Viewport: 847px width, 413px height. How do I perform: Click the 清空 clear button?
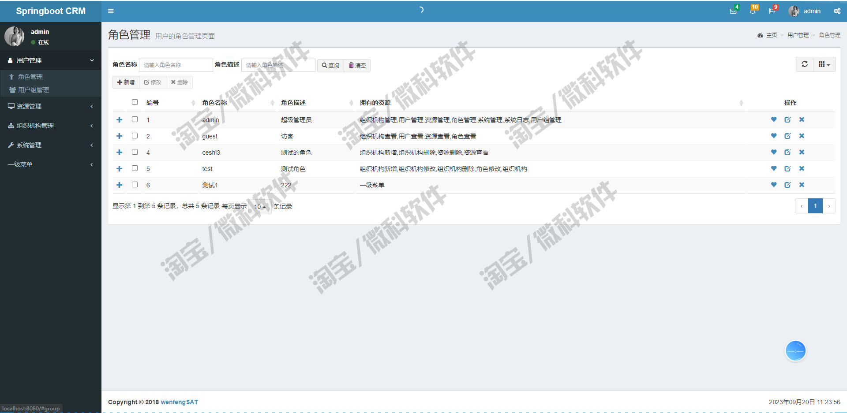click(357, 65)
